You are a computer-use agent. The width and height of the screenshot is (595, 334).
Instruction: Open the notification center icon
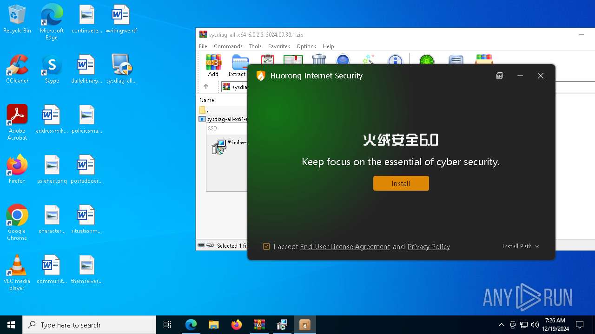[580, 325]
